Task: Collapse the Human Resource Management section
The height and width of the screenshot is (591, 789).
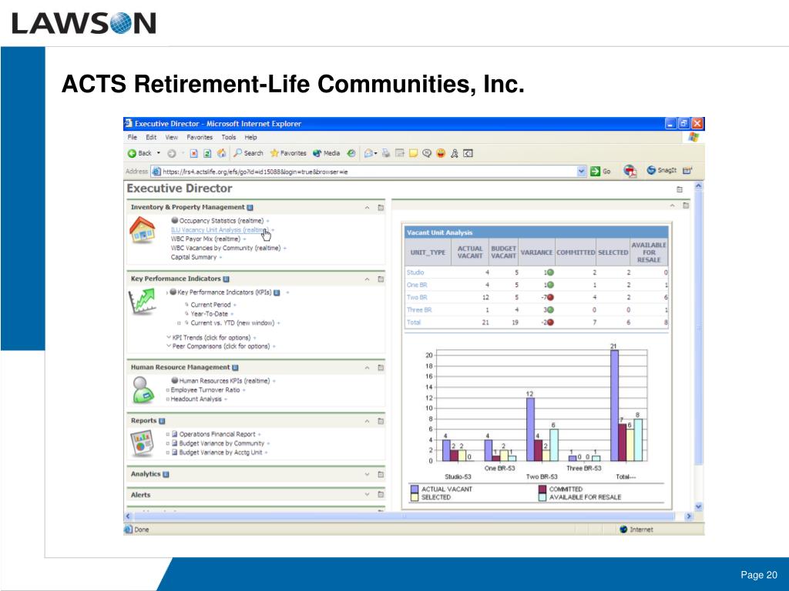Action: click(367, 368)
